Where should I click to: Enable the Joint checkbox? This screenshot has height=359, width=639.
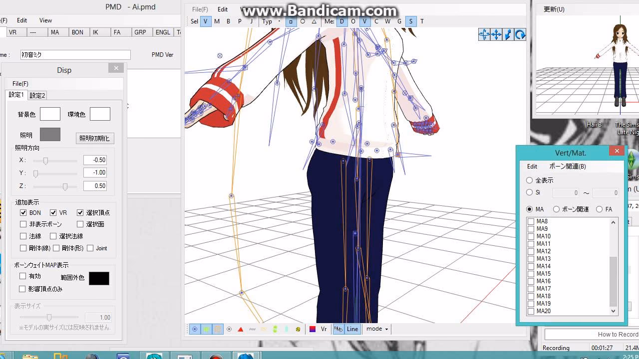click(x=90, y=248)
